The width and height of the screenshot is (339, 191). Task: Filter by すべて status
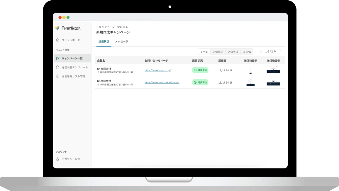point(204,52)
